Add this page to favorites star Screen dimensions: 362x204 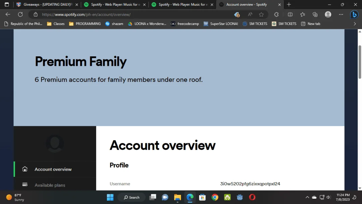261,14
